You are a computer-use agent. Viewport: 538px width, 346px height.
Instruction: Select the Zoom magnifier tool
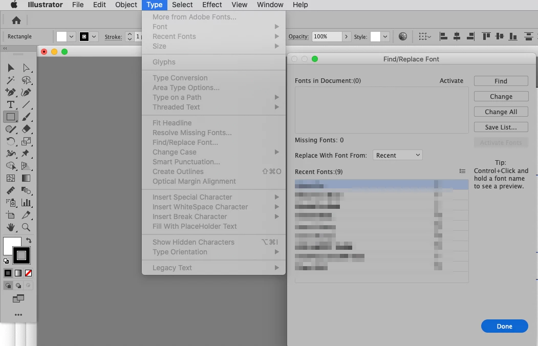pyautogui.click(x=26, y=227)
